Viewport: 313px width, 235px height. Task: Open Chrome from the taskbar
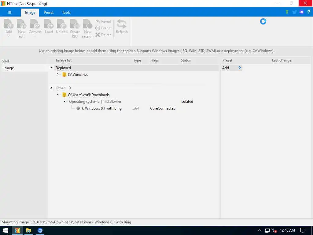[x=40, y=230]
